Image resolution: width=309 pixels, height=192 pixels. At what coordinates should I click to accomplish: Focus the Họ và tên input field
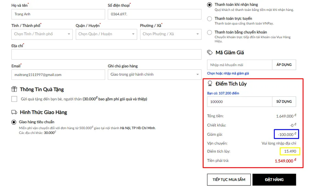click(58, 14)
